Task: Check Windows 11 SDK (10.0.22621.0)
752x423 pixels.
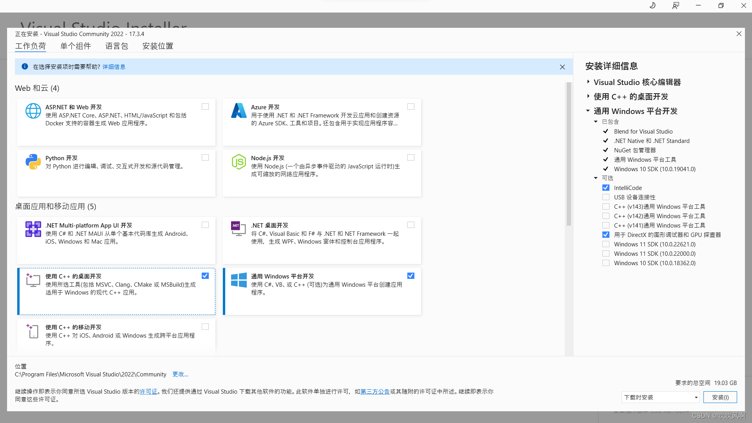Action: 606,244
